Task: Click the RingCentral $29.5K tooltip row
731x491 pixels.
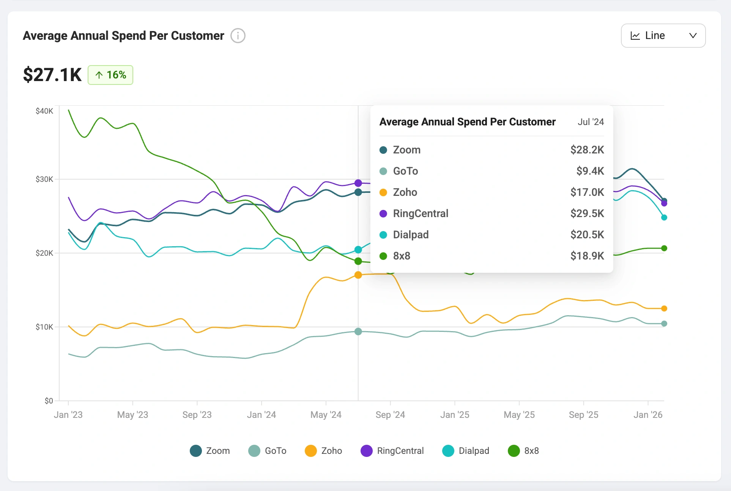Action: pyautogui.click(x=492, y=214)
